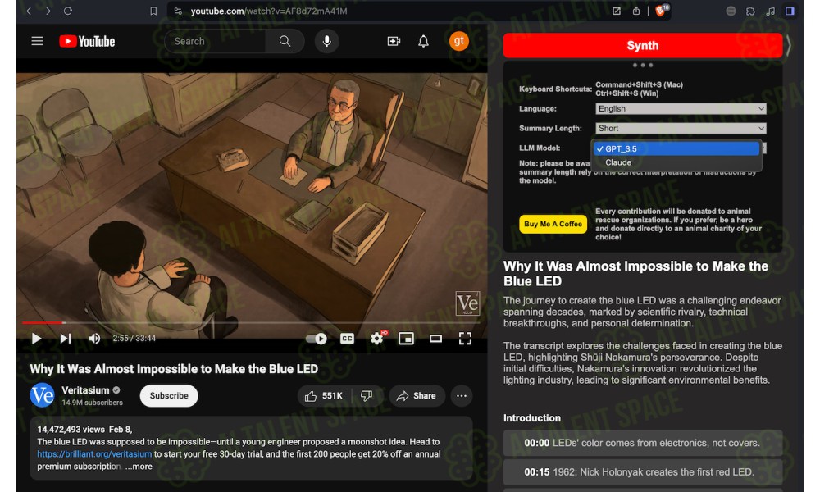
Task: Click the browser address bar URL
Action: click(x=269, y=11)
